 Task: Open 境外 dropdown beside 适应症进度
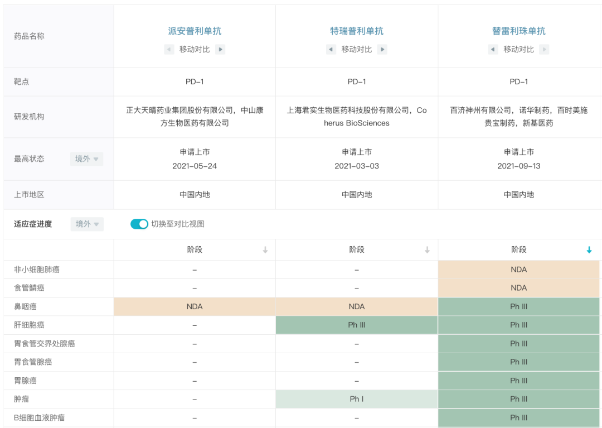coord(86,224)
